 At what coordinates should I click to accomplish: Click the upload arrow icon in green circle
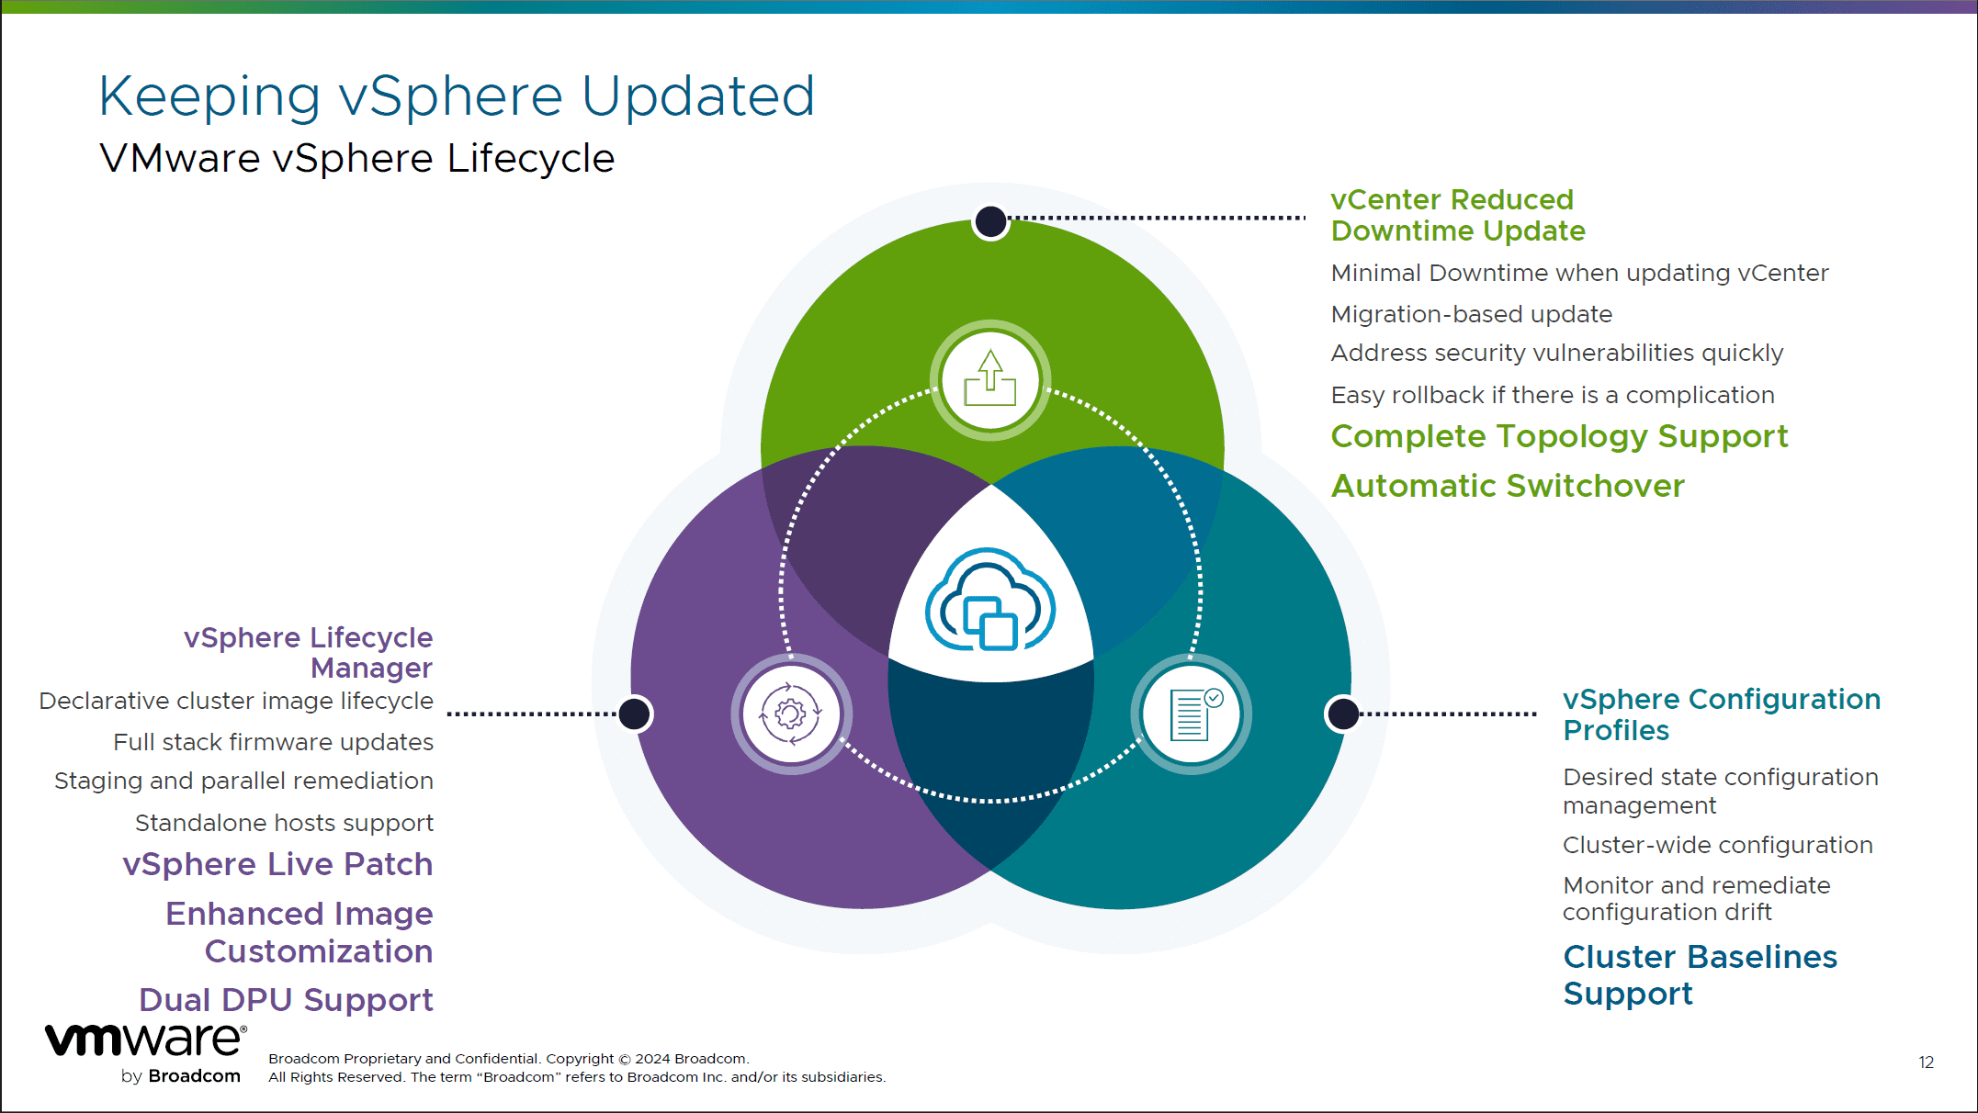989,379
